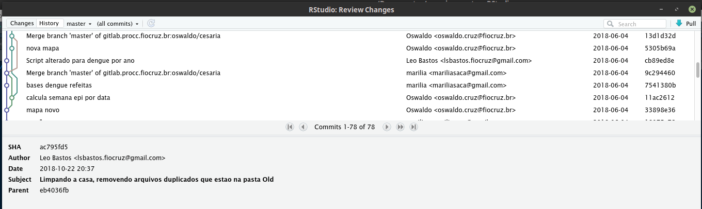Open the (all commits) filter dropdown

click(x=118, y=24)
